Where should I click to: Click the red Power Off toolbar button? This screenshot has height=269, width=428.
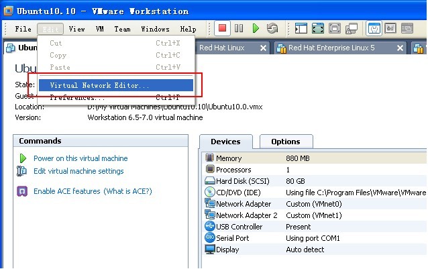point(222,29)
